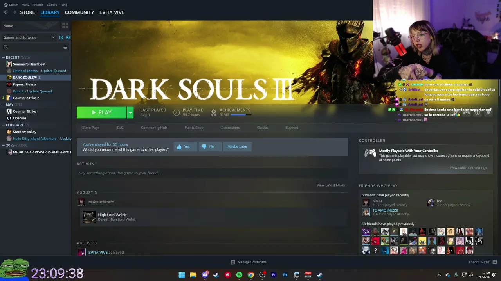Open the View menu
This screenshot has height=281, width=501.
(x=25, y=5)
